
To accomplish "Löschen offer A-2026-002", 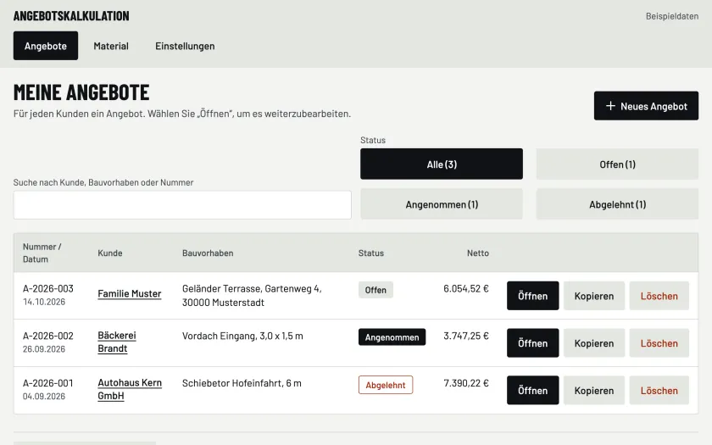I will click(x=659, y=342).
